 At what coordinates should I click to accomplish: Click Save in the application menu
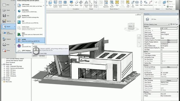point(9,16)
